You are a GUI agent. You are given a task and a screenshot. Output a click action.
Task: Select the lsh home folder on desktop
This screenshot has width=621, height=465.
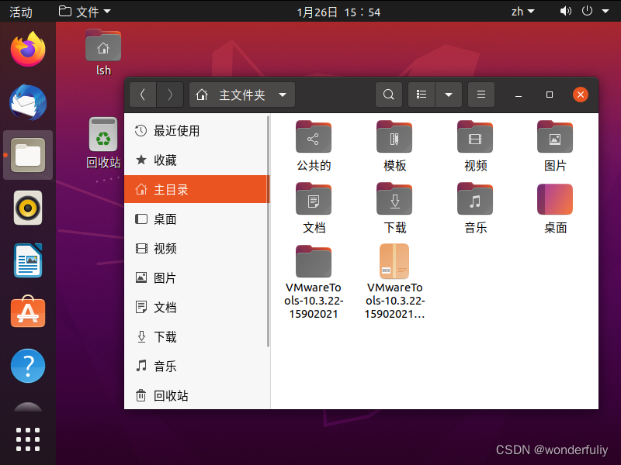click(103, 53)
